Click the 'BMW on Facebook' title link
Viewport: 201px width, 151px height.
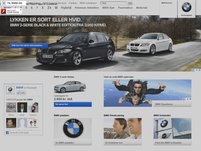27,88
